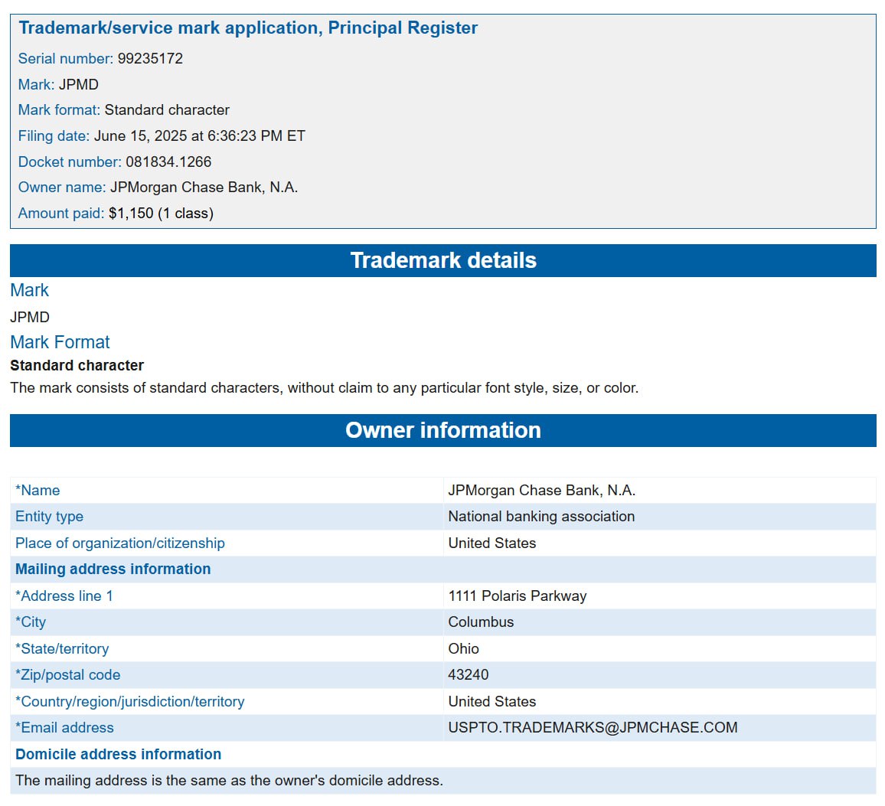Click the 'Entity type' field label
Viewport: 885px width, 806px height.
tap(49, 517)
